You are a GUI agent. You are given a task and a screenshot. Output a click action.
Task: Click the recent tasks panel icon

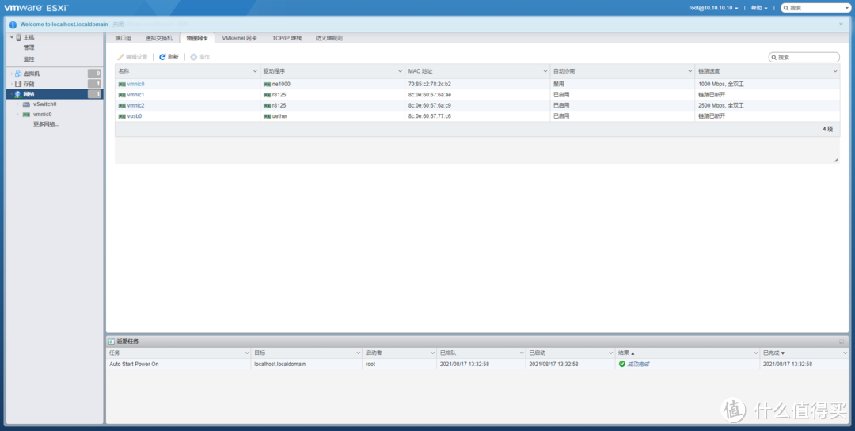112,342
